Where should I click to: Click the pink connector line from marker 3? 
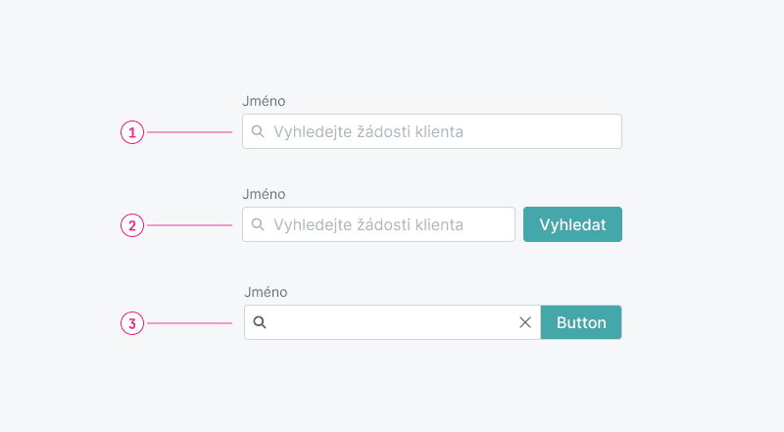click(189, 322)
